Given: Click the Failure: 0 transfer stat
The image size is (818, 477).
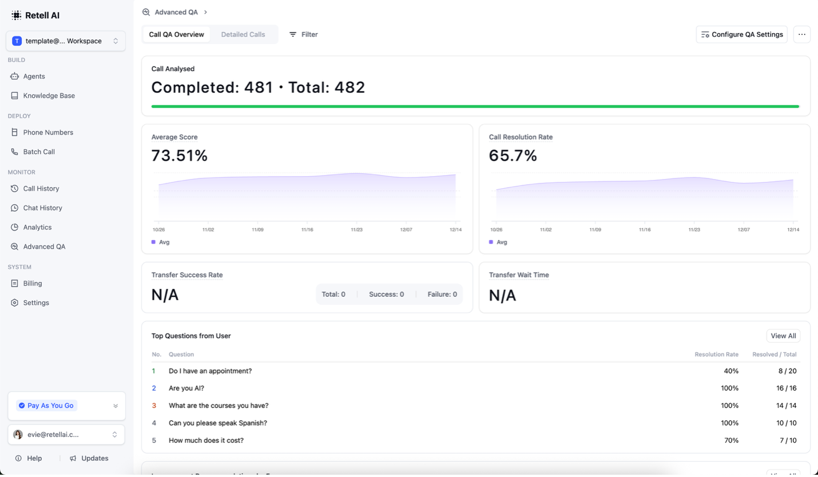Looking at the screenshot, I should click(442, 294).
